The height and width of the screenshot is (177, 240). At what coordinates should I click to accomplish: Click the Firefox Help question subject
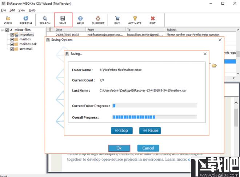(x=193, y=35)
